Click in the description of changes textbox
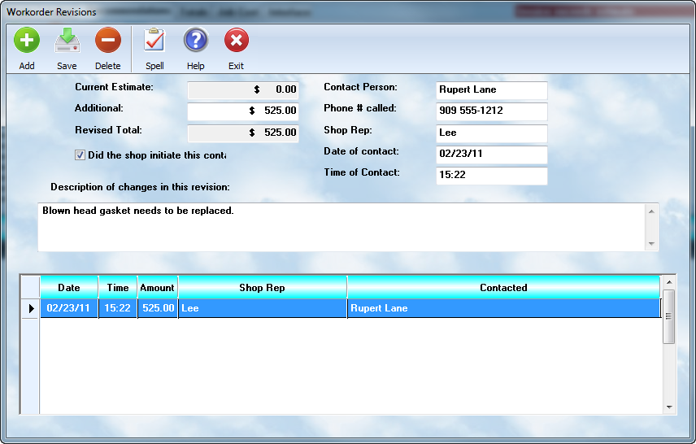Screen dimensions: 696x444 [x=341, y=227]
